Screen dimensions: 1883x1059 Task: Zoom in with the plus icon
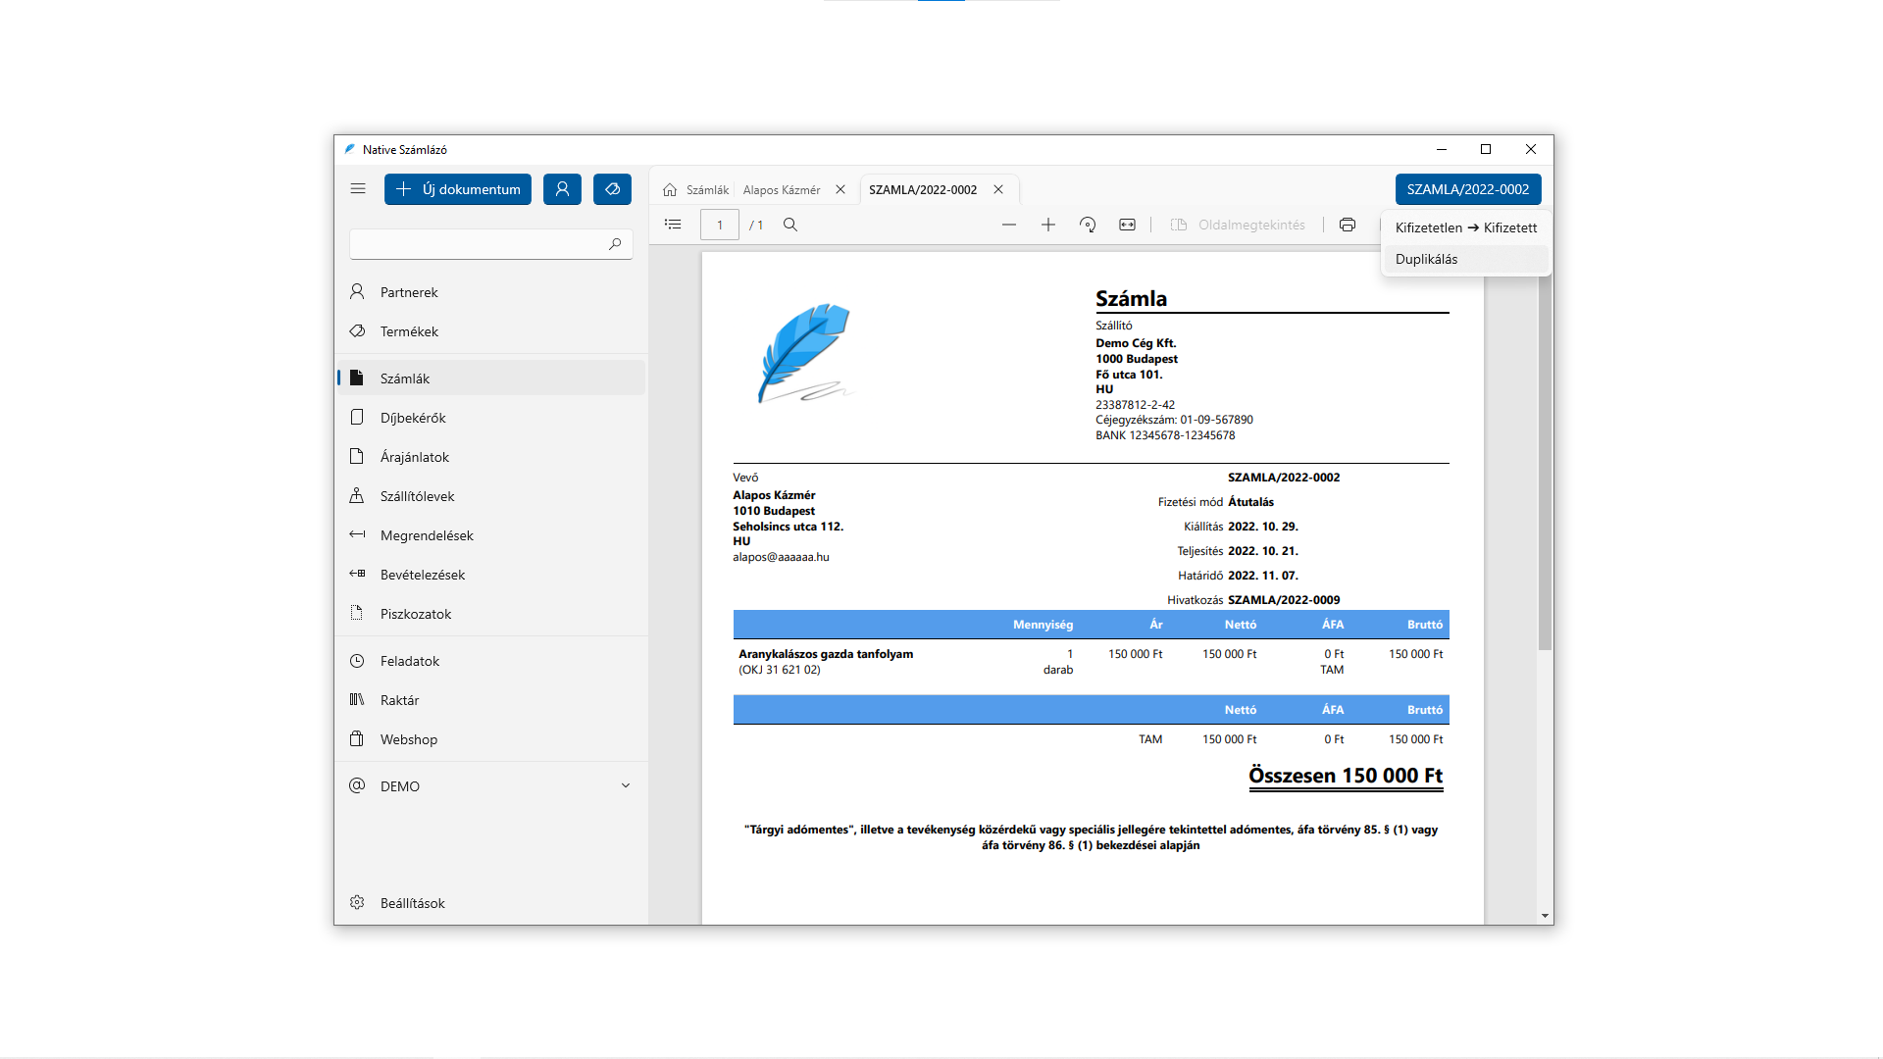coord(1047,225)
